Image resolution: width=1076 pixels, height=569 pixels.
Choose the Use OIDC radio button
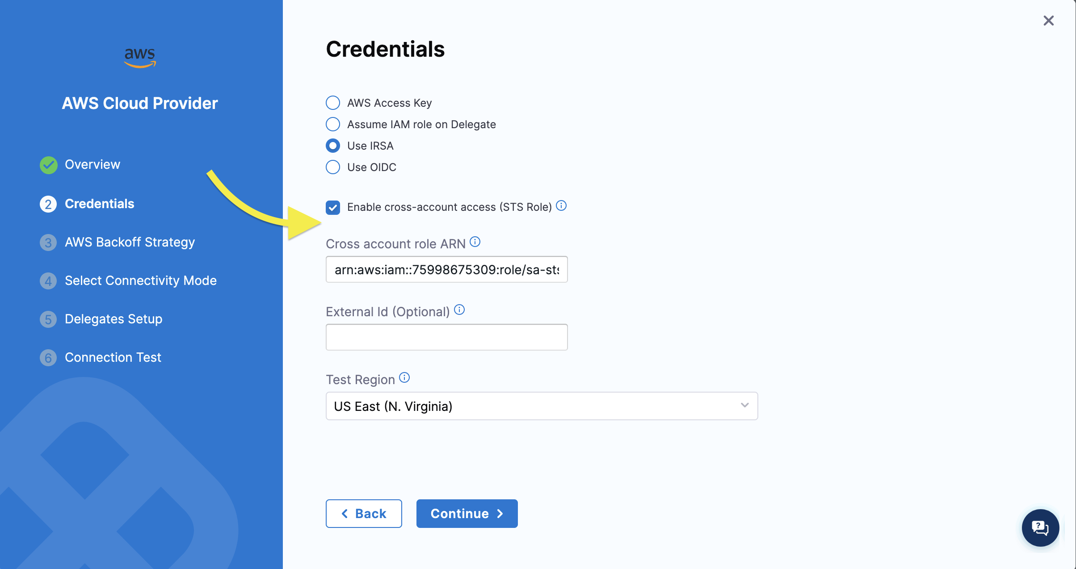pyautogui.click(x=333, y=167)
